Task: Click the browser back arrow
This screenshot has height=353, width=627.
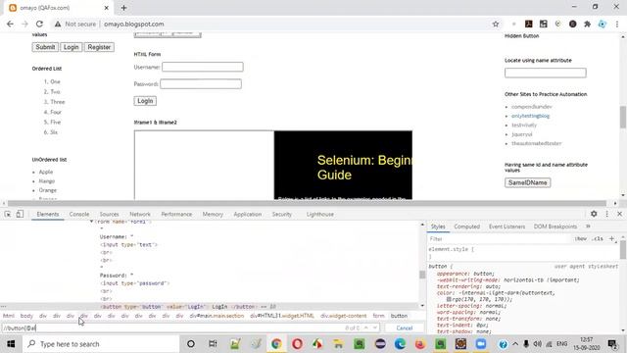Action: (x=10, y=24)
